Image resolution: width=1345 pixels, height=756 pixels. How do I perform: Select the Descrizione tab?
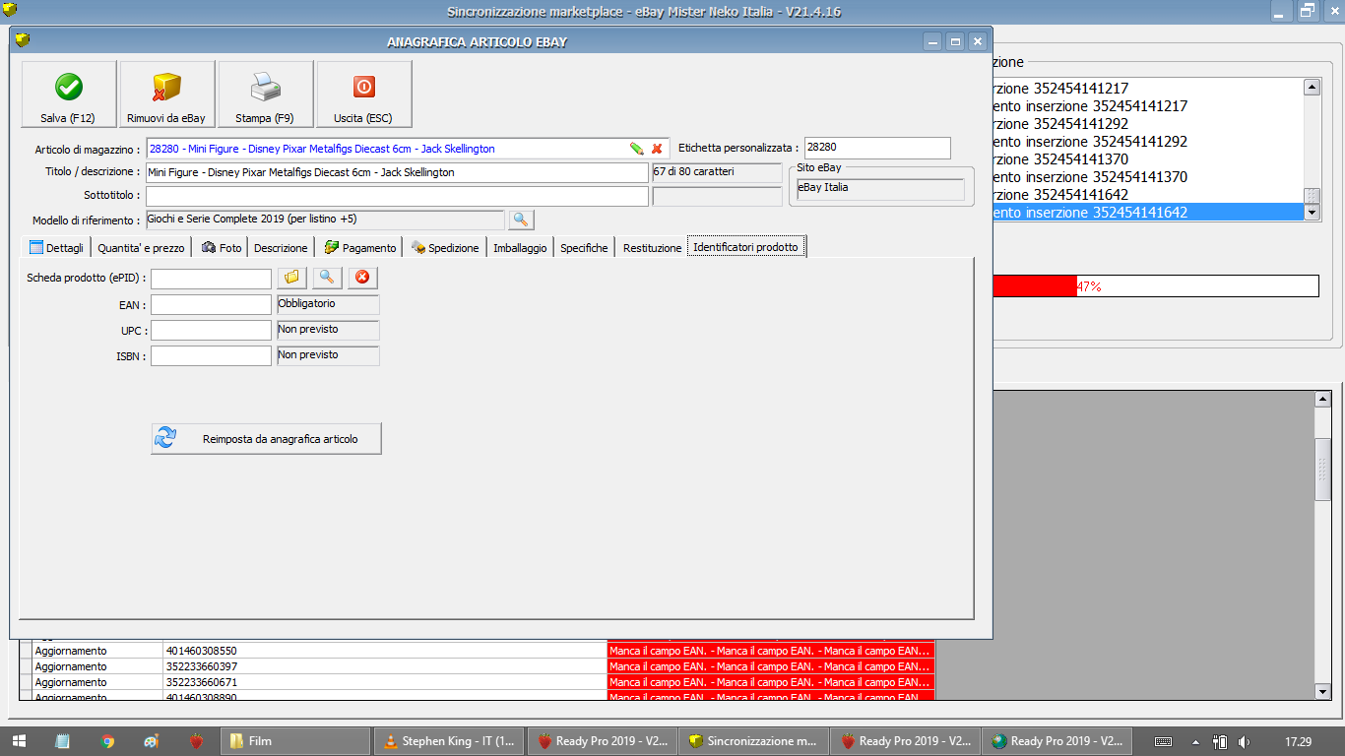(281, 248)
